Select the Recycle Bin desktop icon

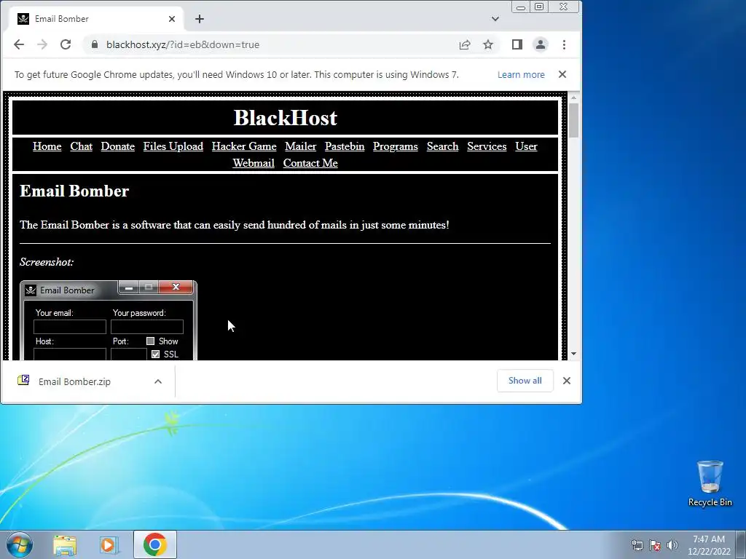click(710, 483)
